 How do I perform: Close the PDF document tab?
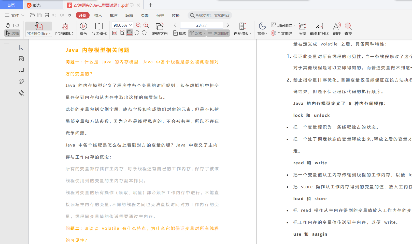138,5
